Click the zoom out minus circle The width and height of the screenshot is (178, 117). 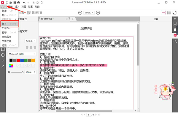click(x=80, y=13)
